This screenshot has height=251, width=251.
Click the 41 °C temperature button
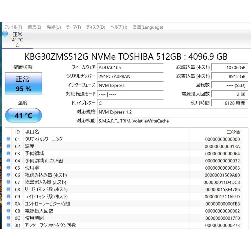(23, 115)
